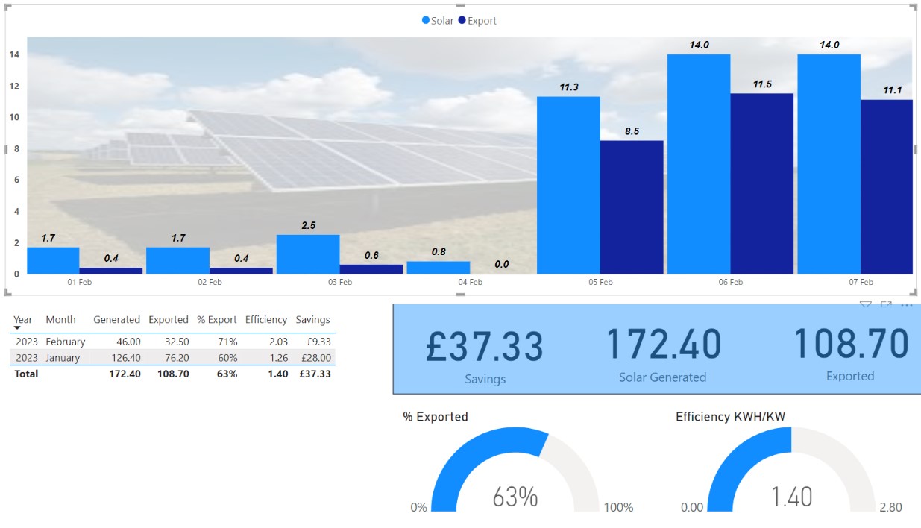The height and width of the screenshot is (528, 921).
Task: Sort table by the Savings column header
Action: pyautogui.click(x=312, y=319)
